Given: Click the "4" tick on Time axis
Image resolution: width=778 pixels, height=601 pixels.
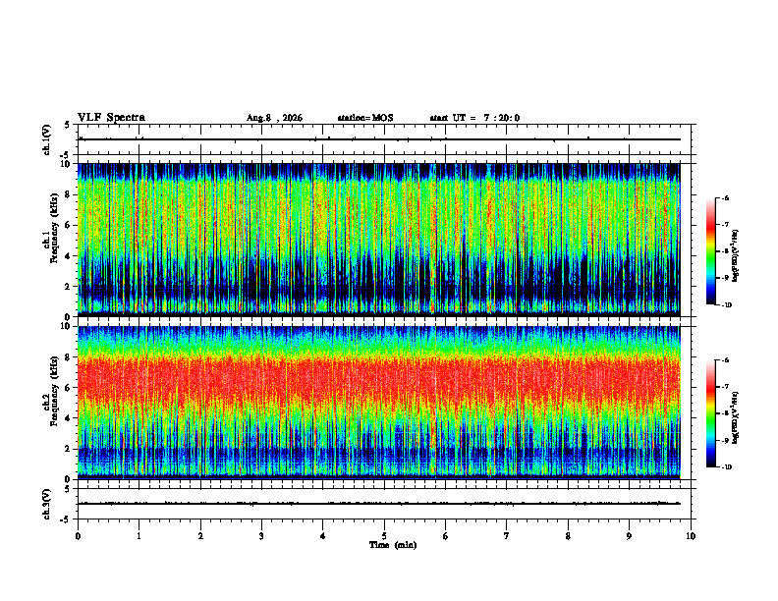Looking at the screenshot, I should (x=323, y=536).
